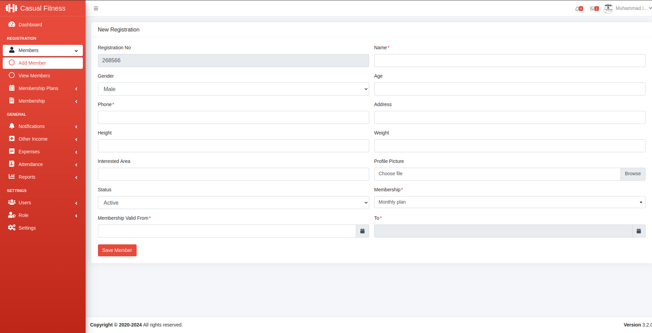Viewport: 652px width, 333px height.
Task: Expand the Membership dropdown showing Monthly plan
Action: click(510, 202)
